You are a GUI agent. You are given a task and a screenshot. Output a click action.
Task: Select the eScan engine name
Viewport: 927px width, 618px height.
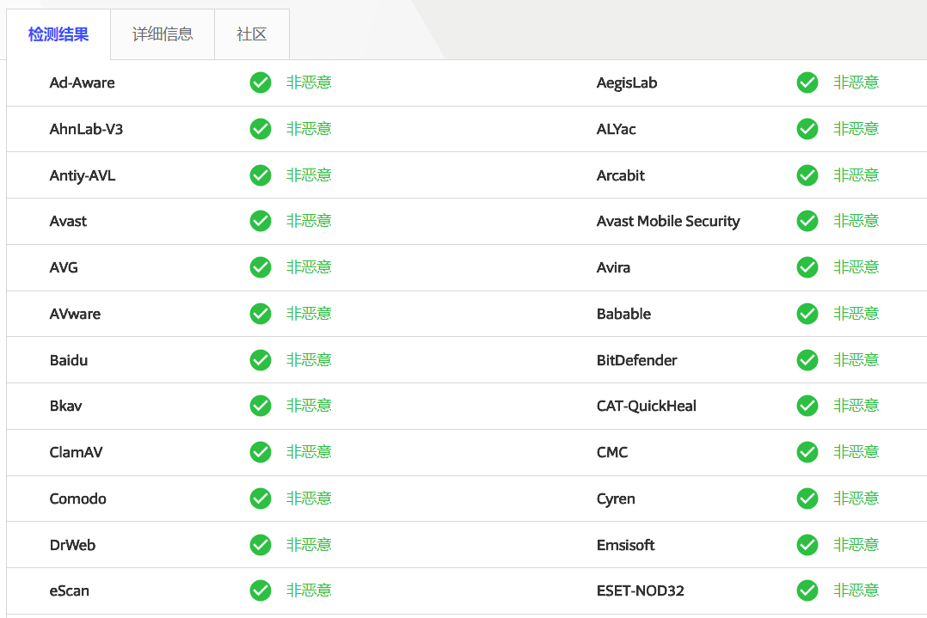[69, 590]
